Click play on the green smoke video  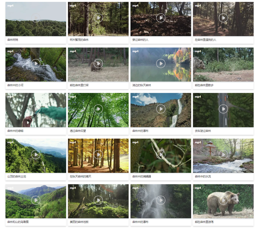pyautogui.click(x=36, y=109)
